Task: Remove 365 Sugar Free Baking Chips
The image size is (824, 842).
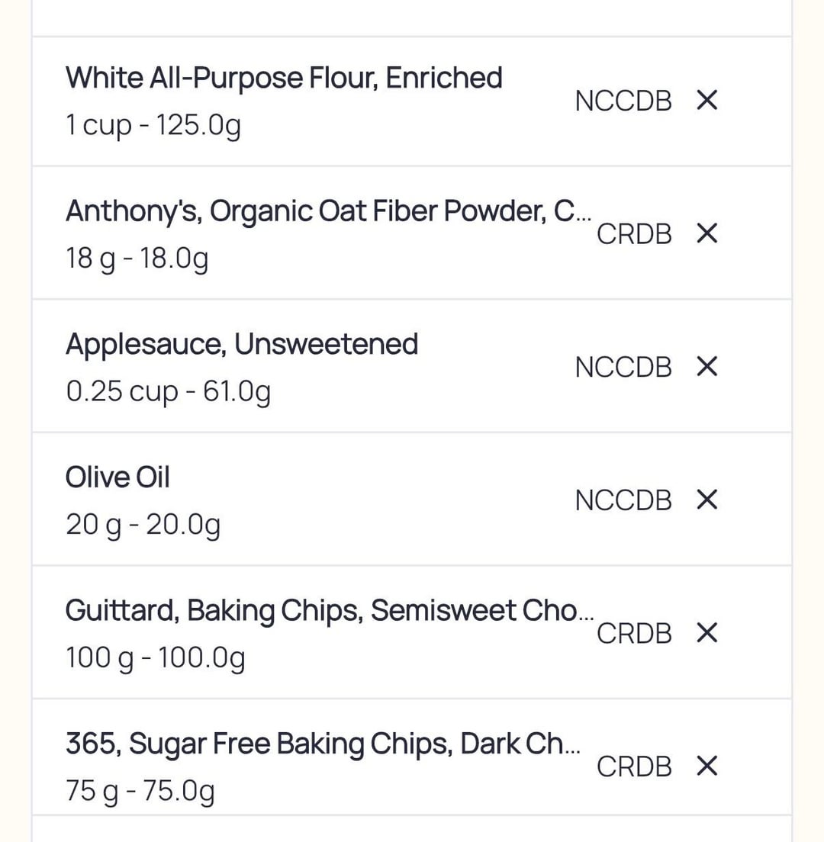Action: pyautogui.click(x=707, y=766)
